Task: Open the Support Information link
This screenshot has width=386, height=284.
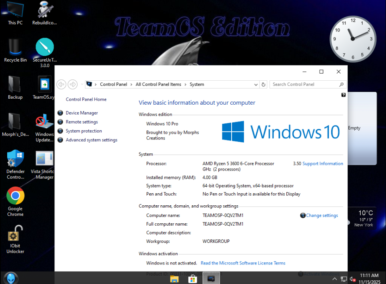Action: coord(322,163)
